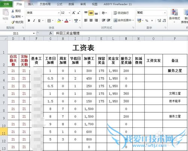This screenshot has height=151, width=188.
Task: Switch to the 视图 (View) tab
Action: [x=95, y=4]
